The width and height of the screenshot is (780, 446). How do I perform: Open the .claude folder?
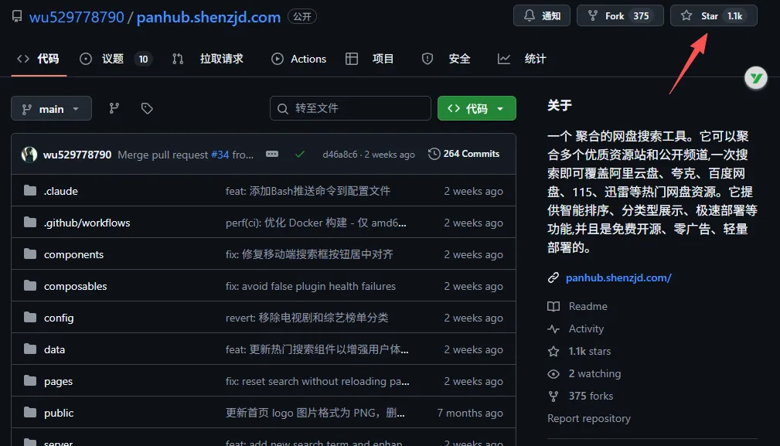coord(61,191)
